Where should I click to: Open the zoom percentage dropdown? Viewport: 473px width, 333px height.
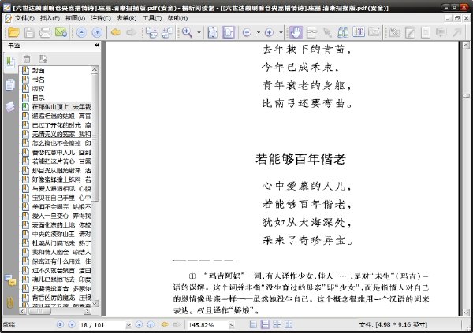(x=231, y=325)
